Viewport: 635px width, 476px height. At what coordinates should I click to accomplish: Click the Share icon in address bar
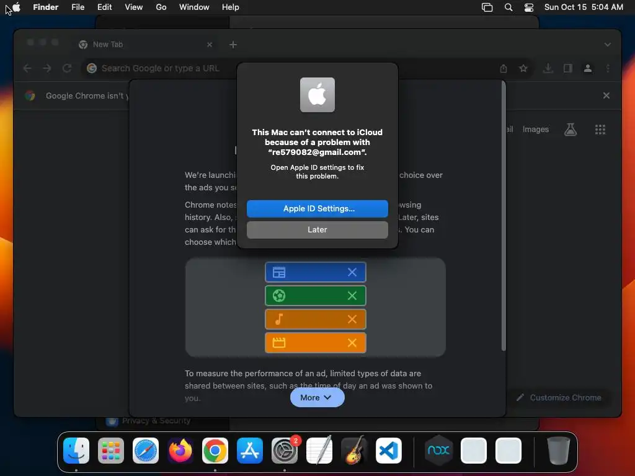pyautogui.click(x=504, y=68)
